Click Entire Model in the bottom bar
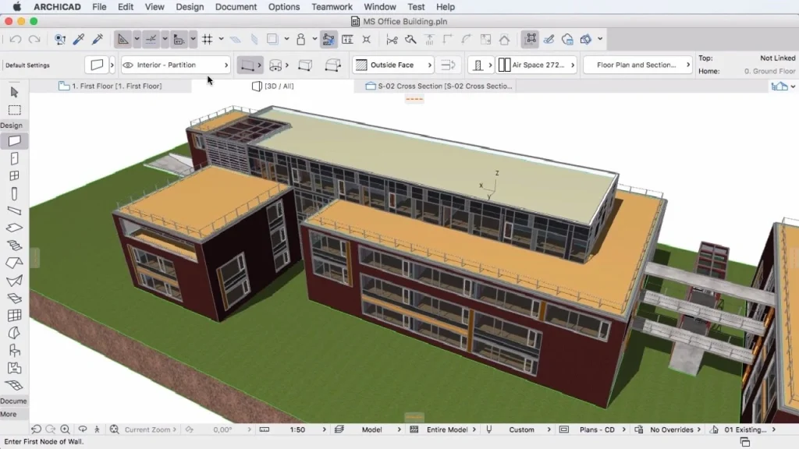The width and height of the screenshot is (799, 449). 447,429
